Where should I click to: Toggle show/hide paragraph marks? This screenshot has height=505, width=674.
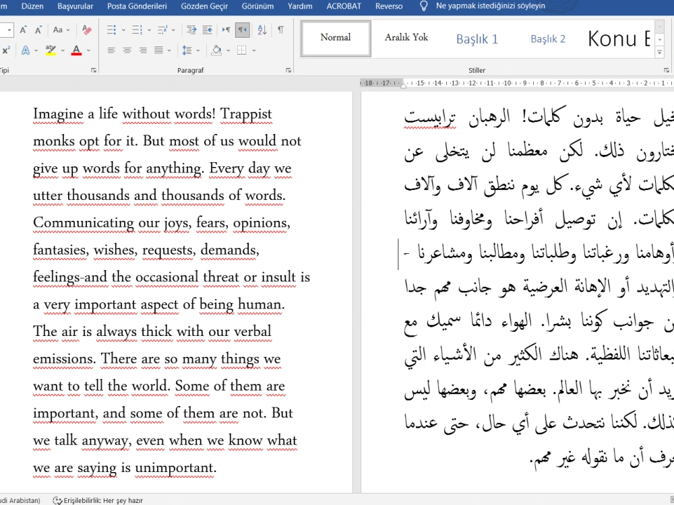click(x=280, y=30)
